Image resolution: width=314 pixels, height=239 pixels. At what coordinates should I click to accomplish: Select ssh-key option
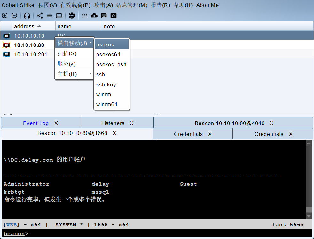point(112,84)
